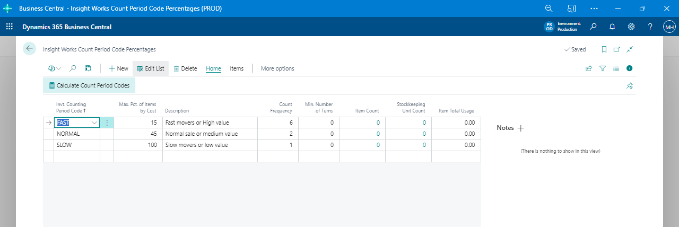Switch to the Items tab
Image resolution: width=679 pixels, height=227 pixels.
[237, 68]
